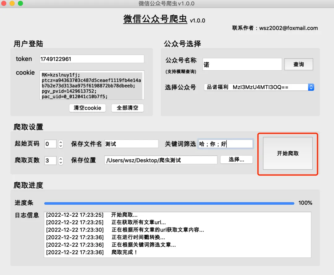Click the 用户登陆 section heading
This screenshot has height=275, width=334.
[28, 44]
